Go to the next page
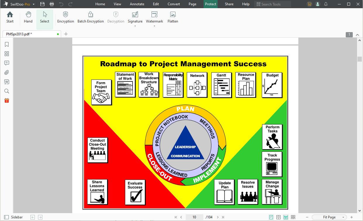363x221 pixels. coord(218,217)
